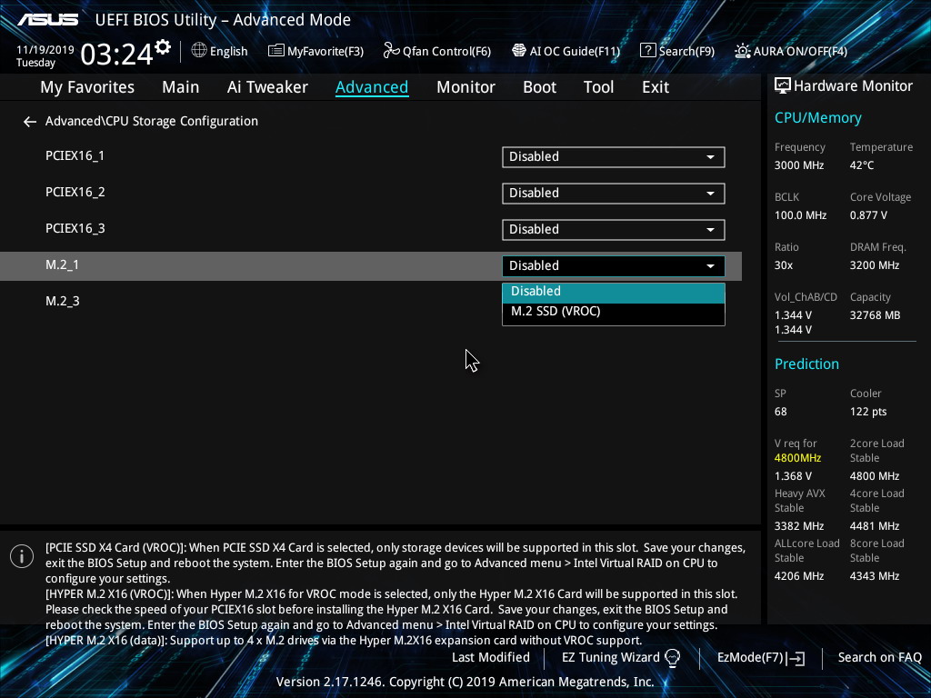The width and height of the screenshot is (931, 698).
Task: Toggle AURA ON/OFF(F4)
Action: 791,51
